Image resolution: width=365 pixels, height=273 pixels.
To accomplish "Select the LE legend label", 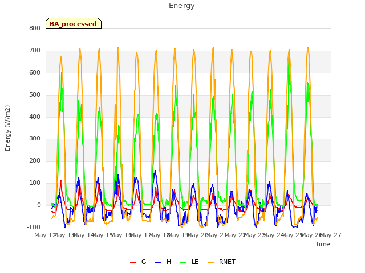I will point(195,262).
